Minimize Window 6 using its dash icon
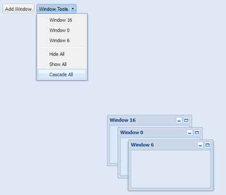Viewport: 226px width, 195px height. [x=200, y=145]
